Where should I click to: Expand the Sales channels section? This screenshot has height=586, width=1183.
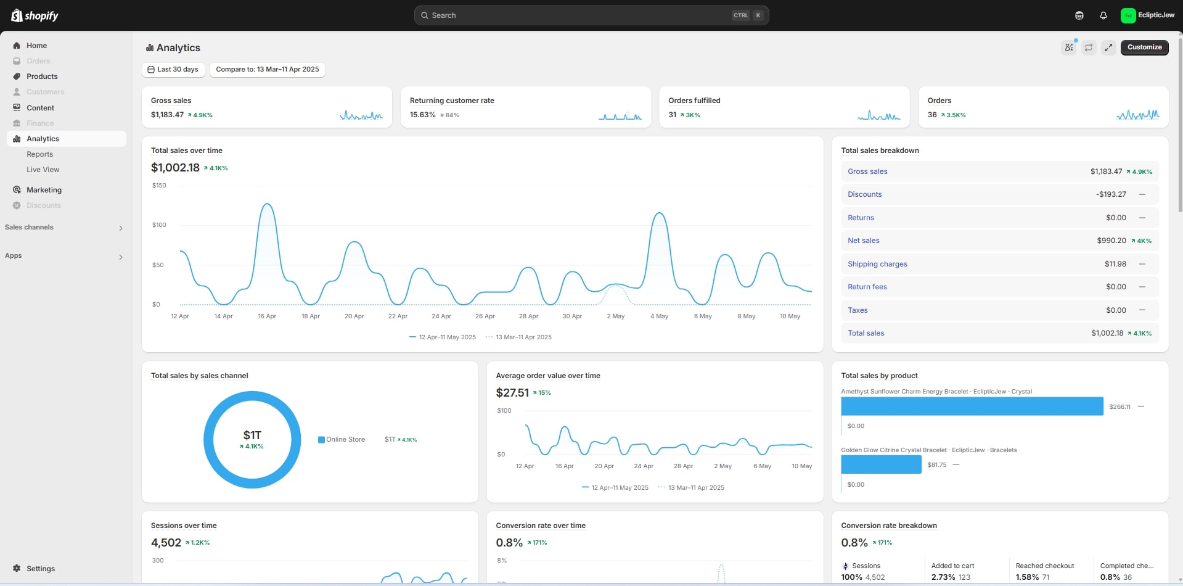click(120, 228)
